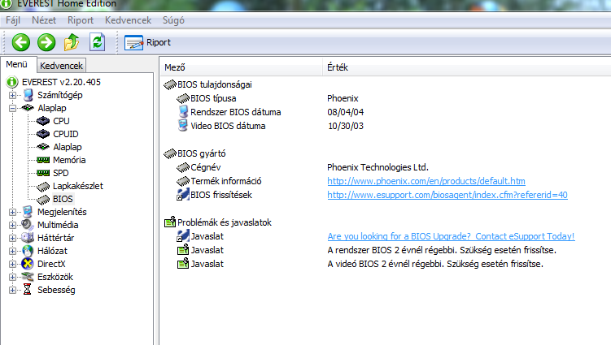The height and width of the screenshot is (345, 611).
Task: Expand the Multimédia tree node
Action: tap(12, 225)
